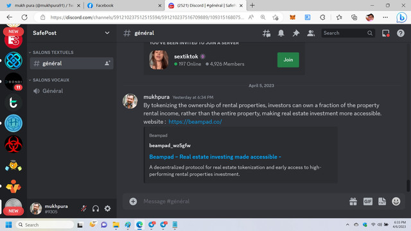Open the light-blue circular H server icon
The width and height of the screenshot is (411, 231).
pos(13,123)
